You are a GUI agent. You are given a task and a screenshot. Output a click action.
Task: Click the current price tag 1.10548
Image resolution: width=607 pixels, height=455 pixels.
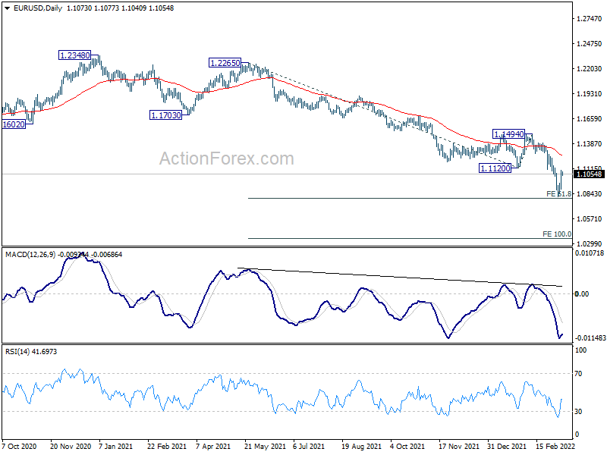[589, 174]
